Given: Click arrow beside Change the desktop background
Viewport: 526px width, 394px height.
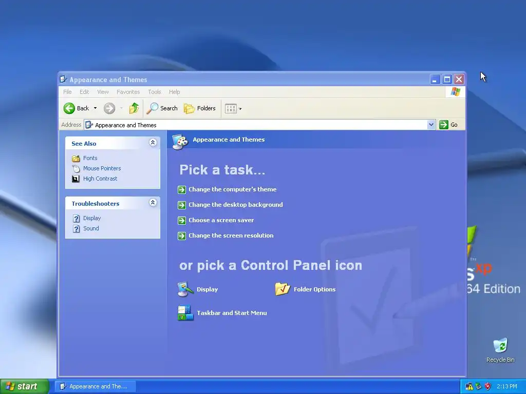Looking at the screenshot, I should (182, 205).
